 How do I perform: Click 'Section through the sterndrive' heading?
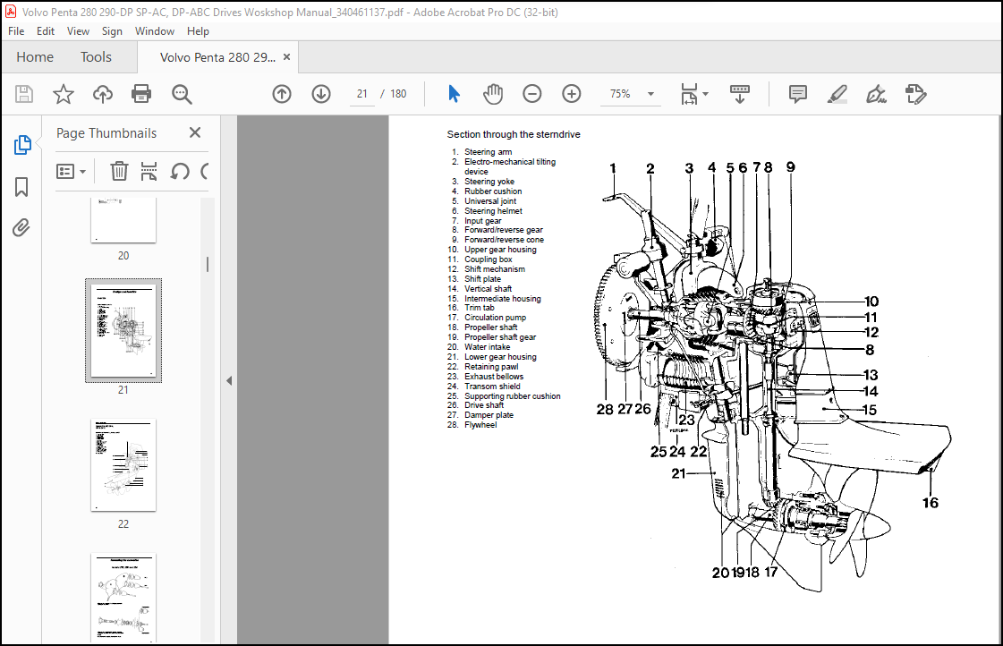(514, 134)
